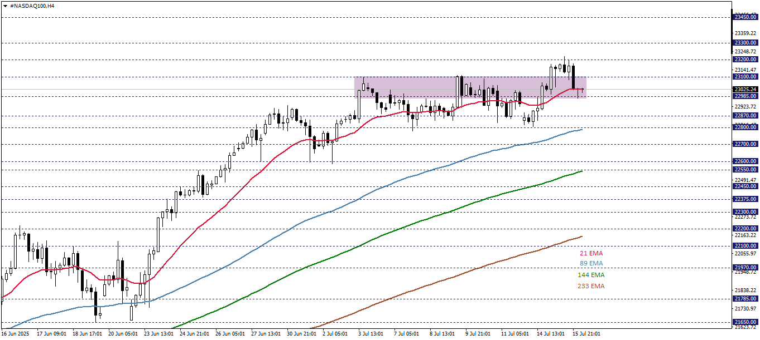Select the 22550.00 horizontal level label

(745, 169)
